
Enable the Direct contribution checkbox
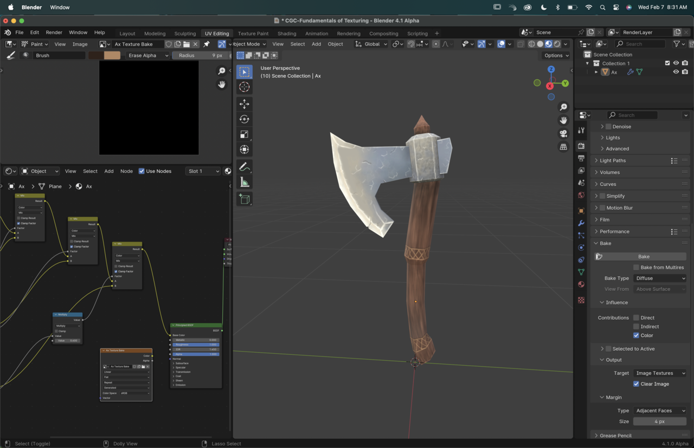[636, 318]
